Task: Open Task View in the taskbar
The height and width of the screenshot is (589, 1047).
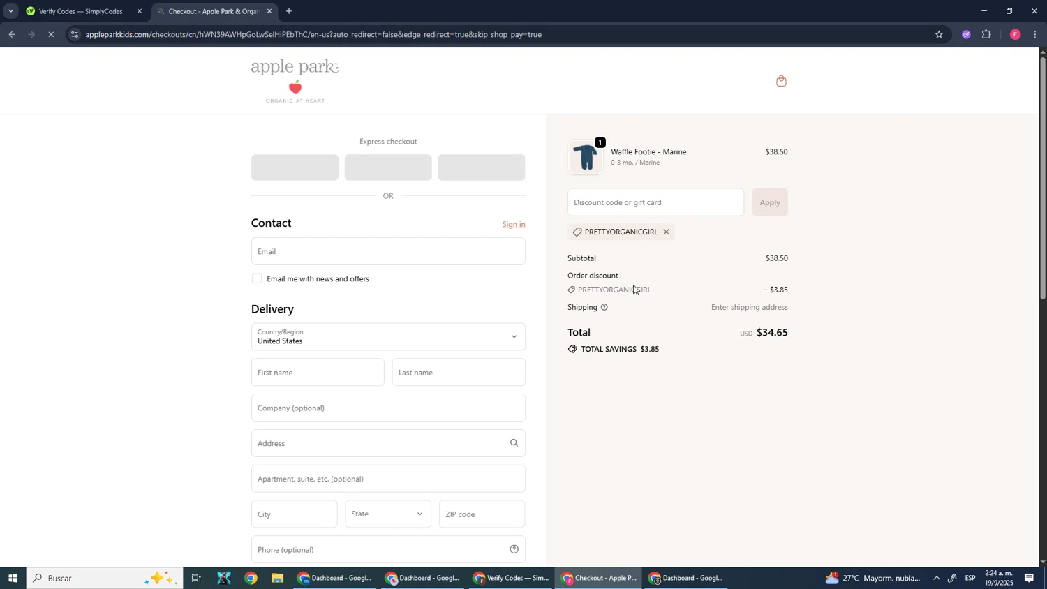Action: click(196, 578)
